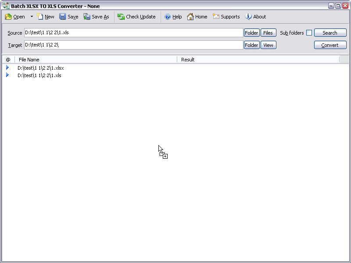The image size is (351, 263).
Task: Enable the Sub folders checkbox
Action: pyautogui.click(x=309, y=32)
